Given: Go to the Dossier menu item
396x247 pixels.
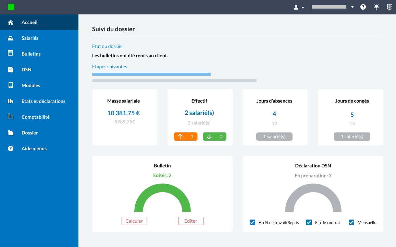Looking at the screenshot, I should 29,133.
